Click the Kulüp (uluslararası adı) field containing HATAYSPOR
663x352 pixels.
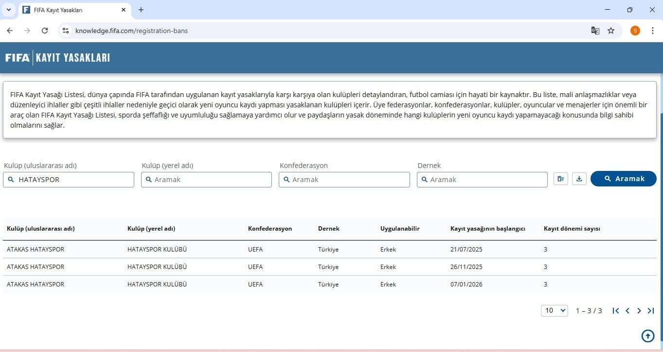[73, 180]
